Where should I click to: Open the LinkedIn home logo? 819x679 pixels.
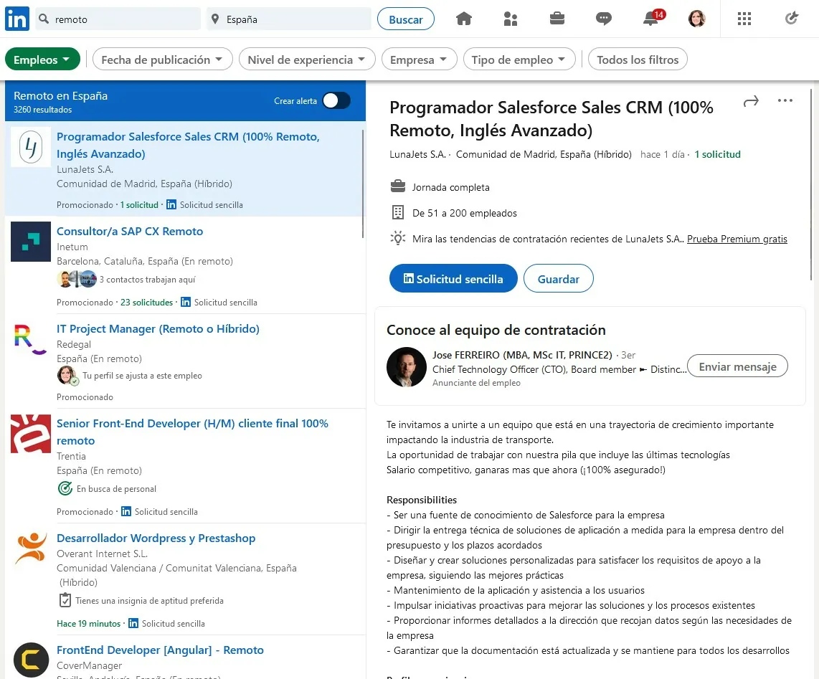[x=16, y=19]
